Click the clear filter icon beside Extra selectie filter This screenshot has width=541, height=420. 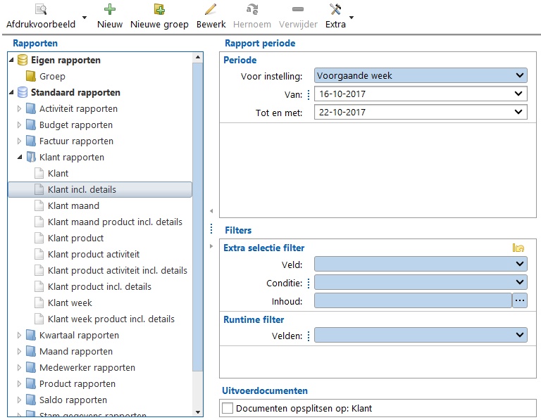[x=518, y=248]
